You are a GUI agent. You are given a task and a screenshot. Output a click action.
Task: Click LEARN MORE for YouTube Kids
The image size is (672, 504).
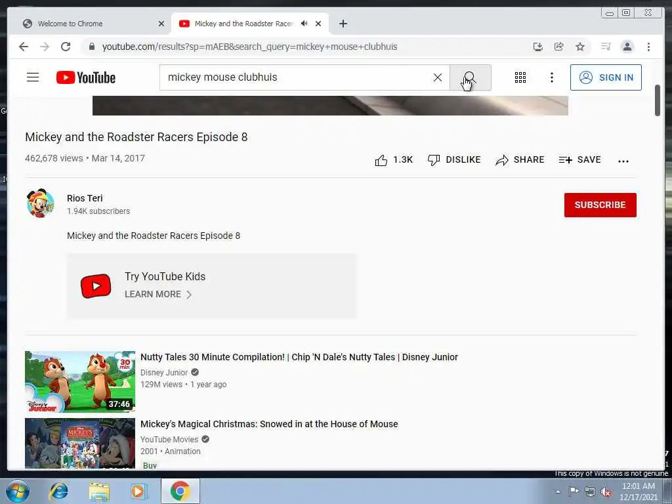tap(157, 295)
